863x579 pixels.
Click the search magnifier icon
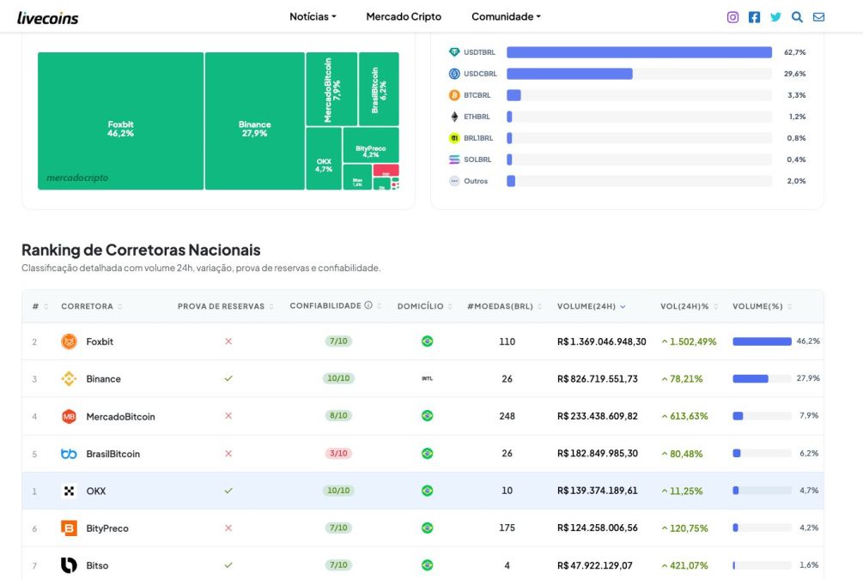797,17
